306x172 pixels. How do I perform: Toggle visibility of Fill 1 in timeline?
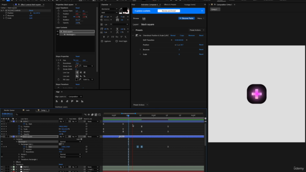tap(2, 157)
